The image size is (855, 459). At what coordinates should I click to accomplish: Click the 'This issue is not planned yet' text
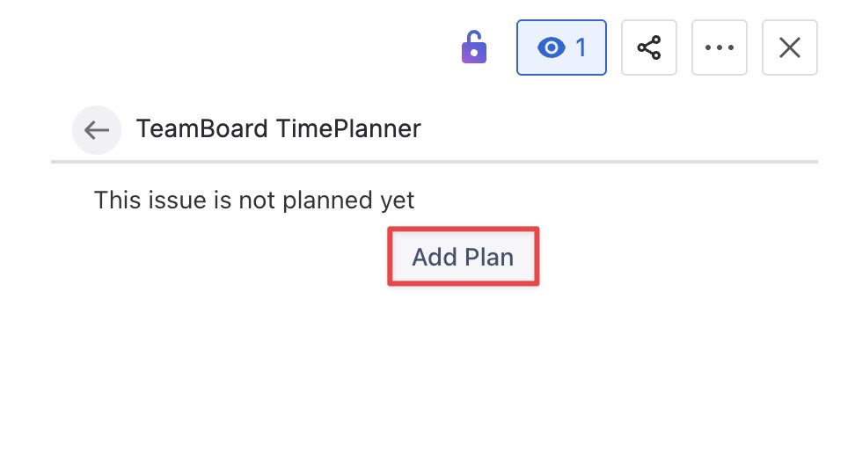253,200
